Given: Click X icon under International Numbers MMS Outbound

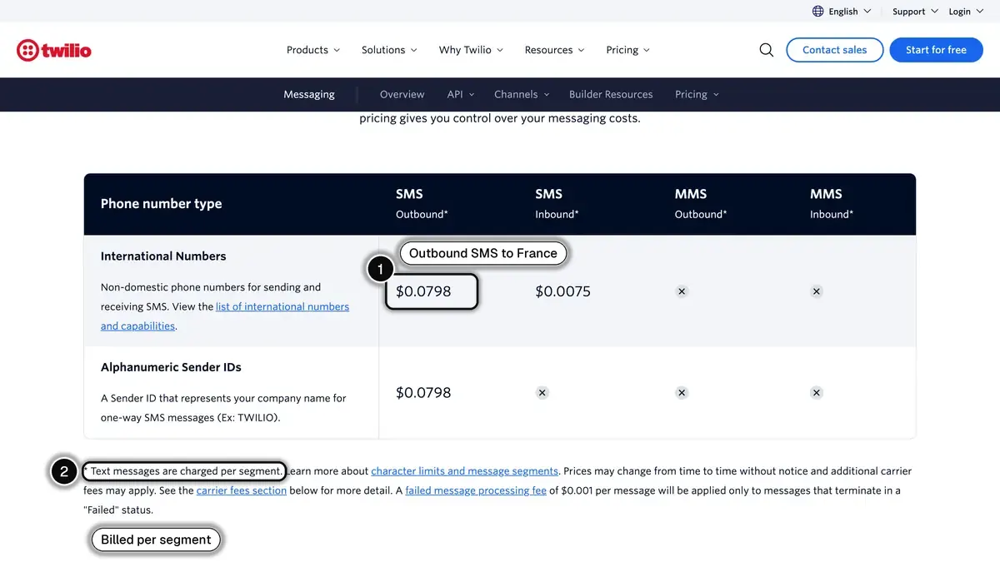Looking at the screenshot, I should pyautogui.click(x=682, y=291).
